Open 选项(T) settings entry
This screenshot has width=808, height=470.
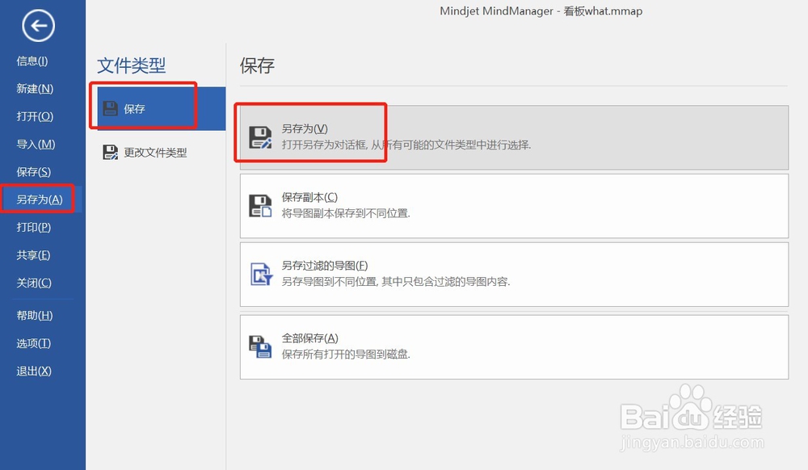click(33, 343)
